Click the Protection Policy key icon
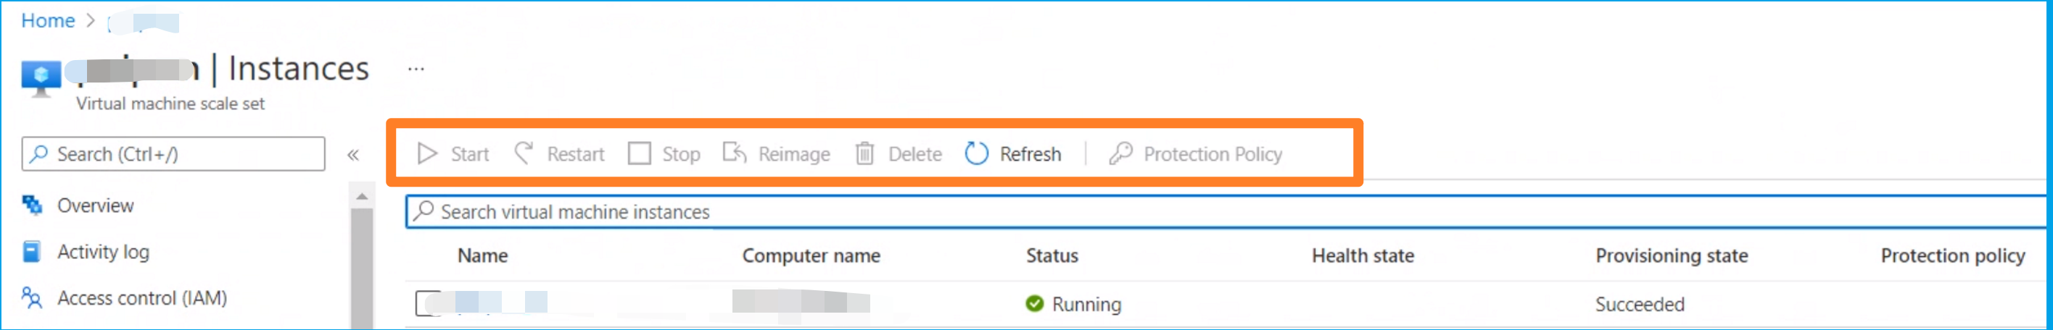This screenshot has width=2053, height=330. 1120,153
